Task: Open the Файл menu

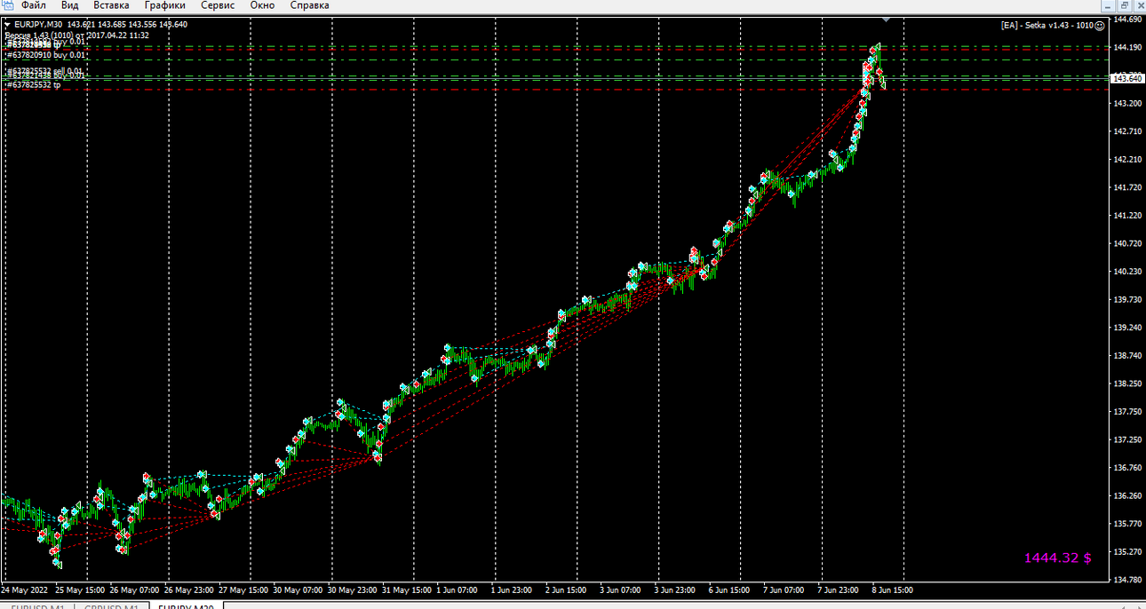Action: click(x=34, y=5)
